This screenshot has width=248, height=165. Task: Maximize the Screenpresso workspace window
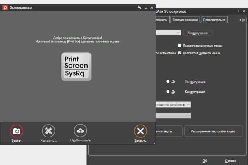146,7
